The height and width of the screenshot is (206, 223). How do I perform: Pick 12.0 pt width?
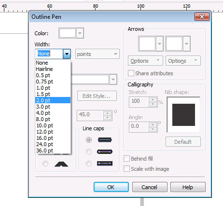pos(53,132)
